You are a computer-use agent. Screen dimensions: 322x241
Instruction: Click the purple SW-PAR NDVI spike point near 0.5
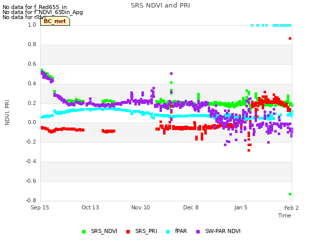171,73
